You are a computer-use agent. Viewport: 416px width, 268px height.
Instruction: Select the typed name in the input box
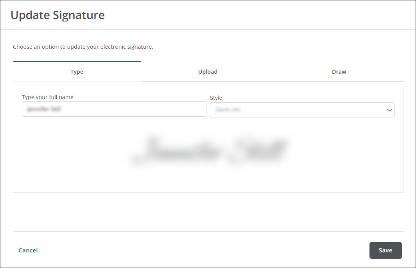click(114, 109)
